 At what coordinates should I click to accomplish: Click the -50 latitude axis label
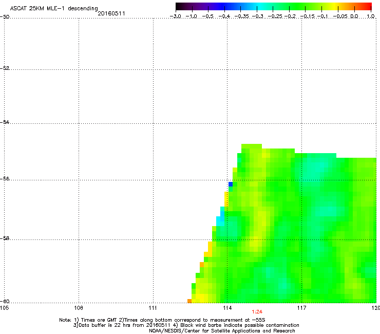click(5, 17)
